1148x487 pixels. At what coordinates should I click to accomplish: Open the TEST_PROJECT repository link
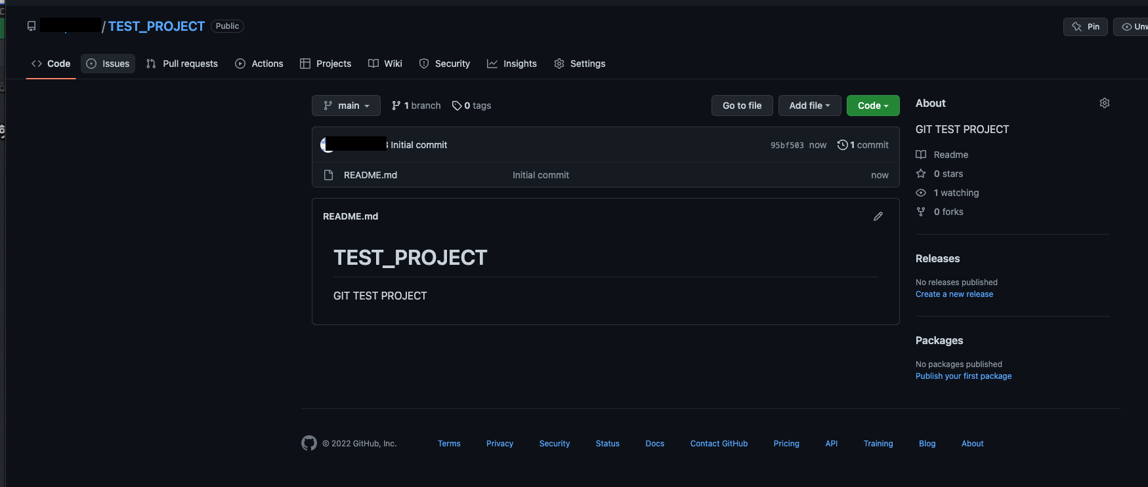coord(156,26)
